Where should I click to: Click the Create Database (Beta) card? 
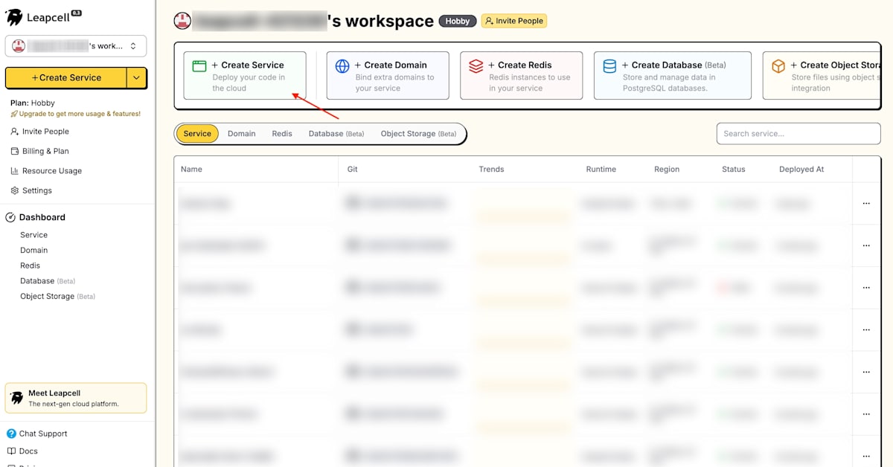tap(673, 75)
